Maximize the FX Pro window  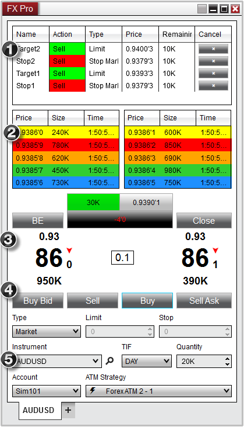coord(224,9)
